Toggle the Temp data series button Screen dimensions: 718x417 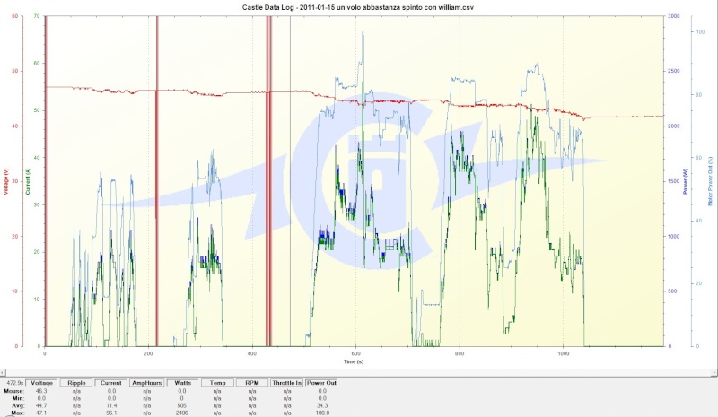[217, 383]
